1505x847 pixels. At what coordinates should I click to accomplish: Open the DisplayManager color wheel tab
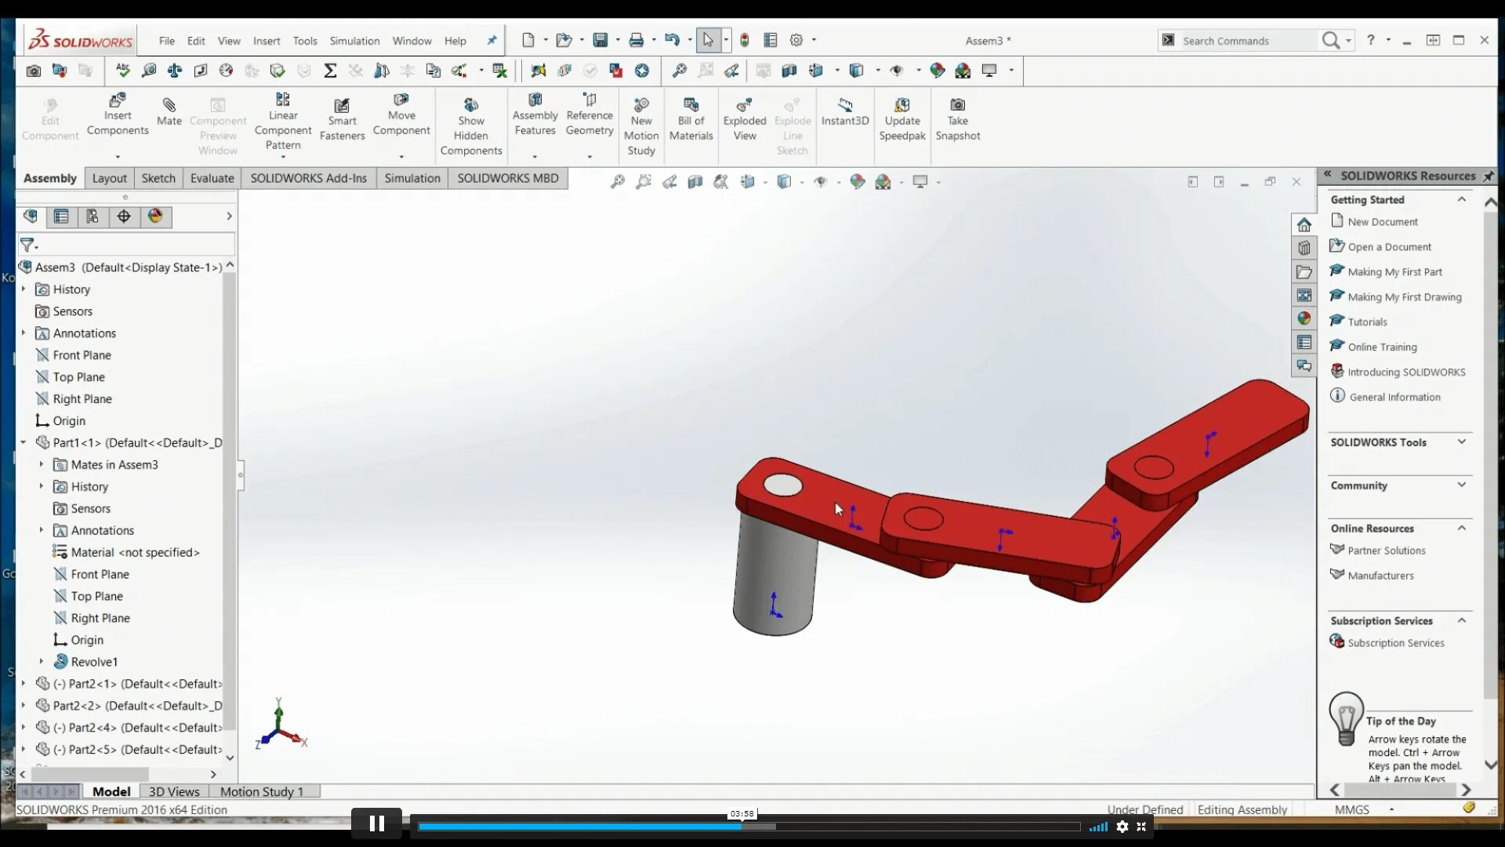[155, 216]
